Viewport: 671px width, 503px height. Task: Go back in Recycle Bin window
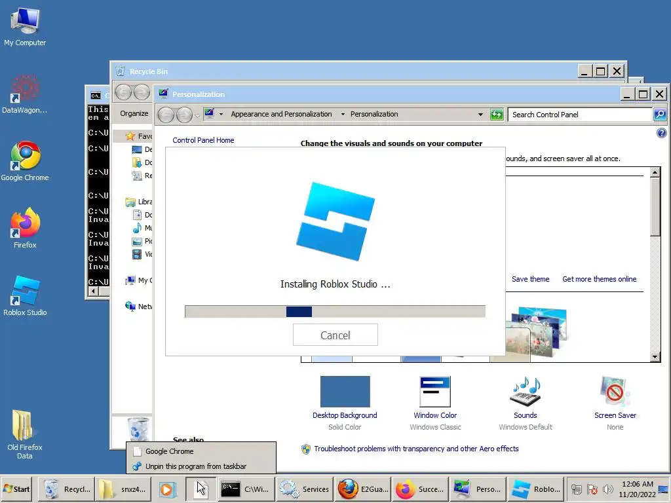pos(123,92)
